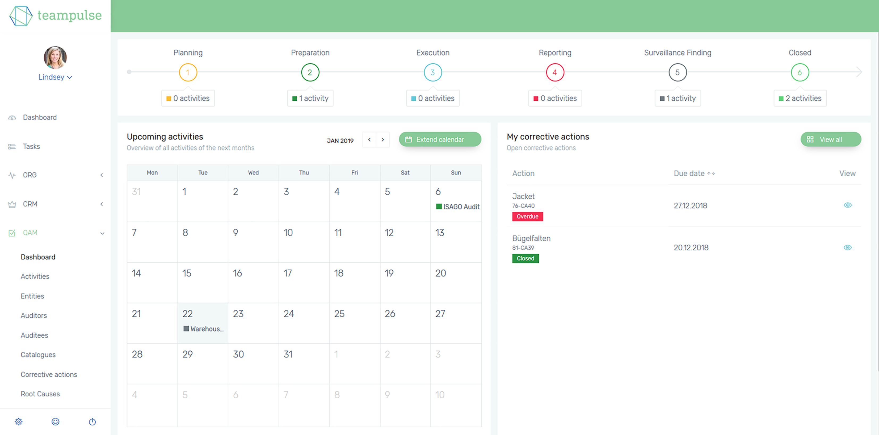The image size is (879, 435).
Task: Click the teampulse logo icon
Action: (21, 16)
